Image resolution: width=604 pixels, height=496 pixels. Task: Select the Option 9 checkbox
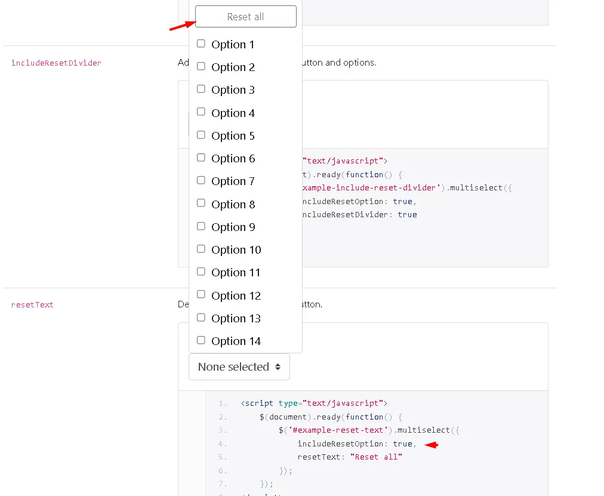(201, 226)
